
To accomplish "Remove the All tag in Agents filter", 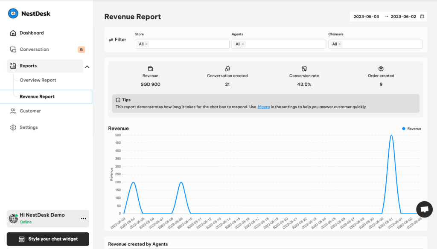I will (x=243, y=44).
